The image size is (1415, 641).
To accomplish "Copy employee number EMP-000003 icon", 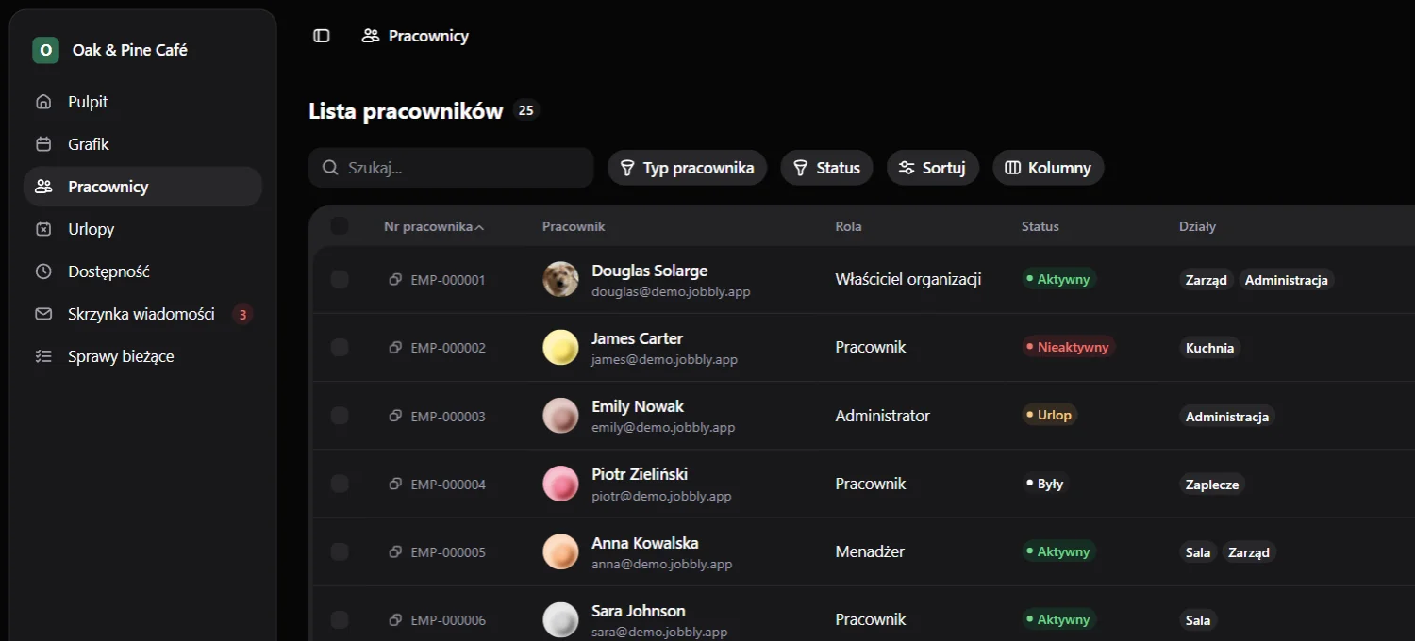I will (396, 416).
